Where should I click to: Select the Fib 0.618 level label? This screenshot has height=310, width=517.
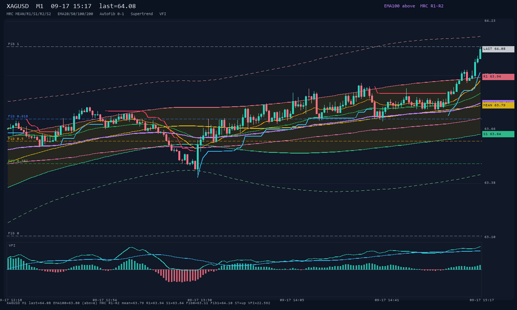[x=18, y=116]
